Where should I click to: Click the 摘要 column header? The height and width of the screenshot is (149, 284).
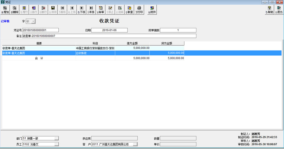point(39,43)
